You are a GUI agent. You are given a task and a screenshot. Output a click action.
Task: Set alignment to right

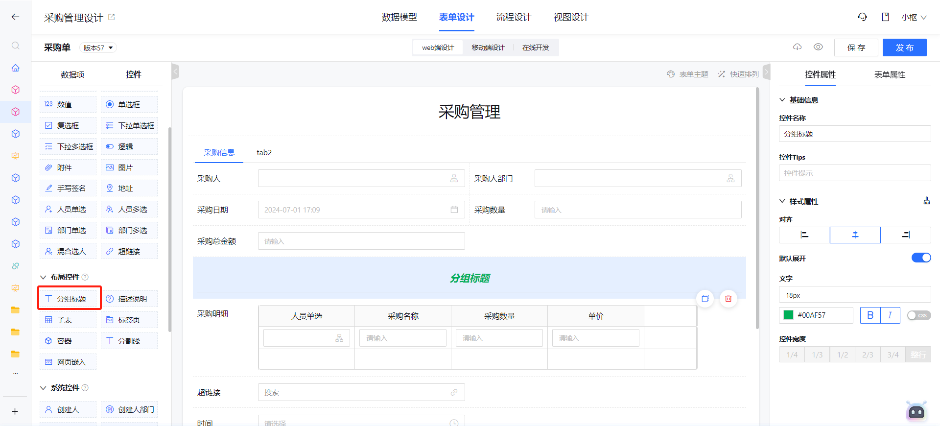point(906,235)
